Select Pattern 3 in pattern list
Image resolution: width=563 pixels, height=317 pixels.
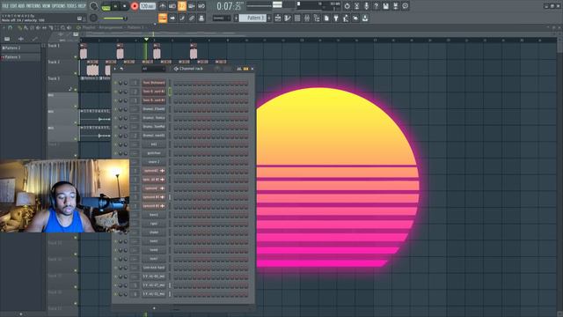pyautogui.click(x=20, y=56)
